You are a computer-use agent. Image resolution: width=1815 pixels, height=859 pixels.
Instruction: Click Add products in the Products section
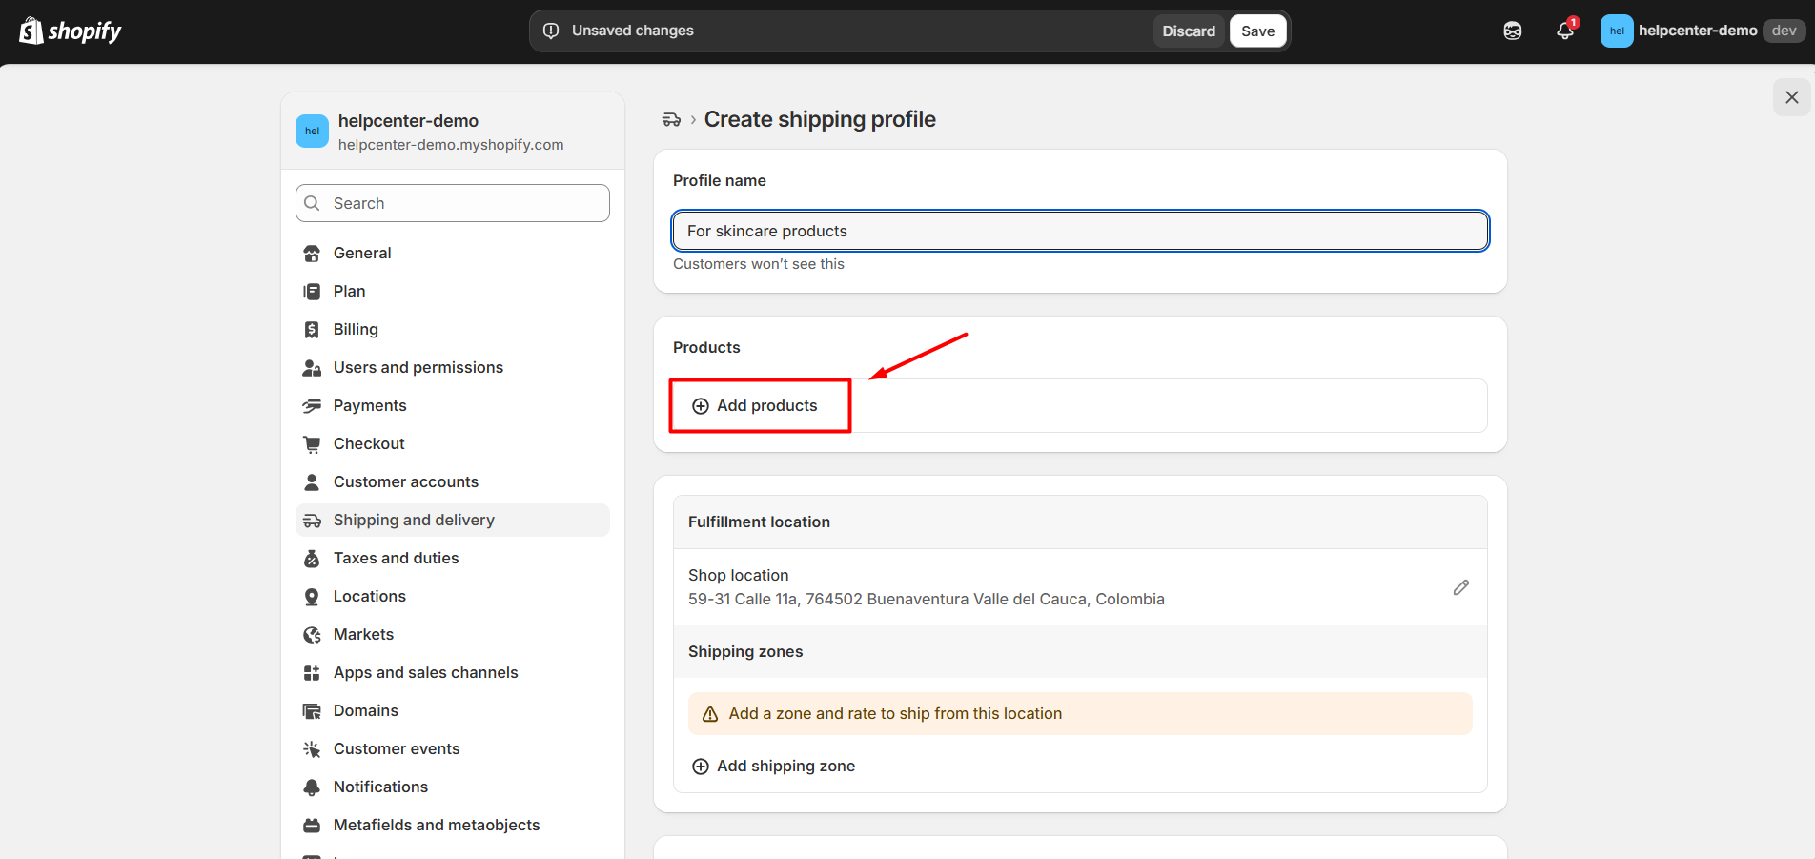pyautogui.click(x=759, y=405)
